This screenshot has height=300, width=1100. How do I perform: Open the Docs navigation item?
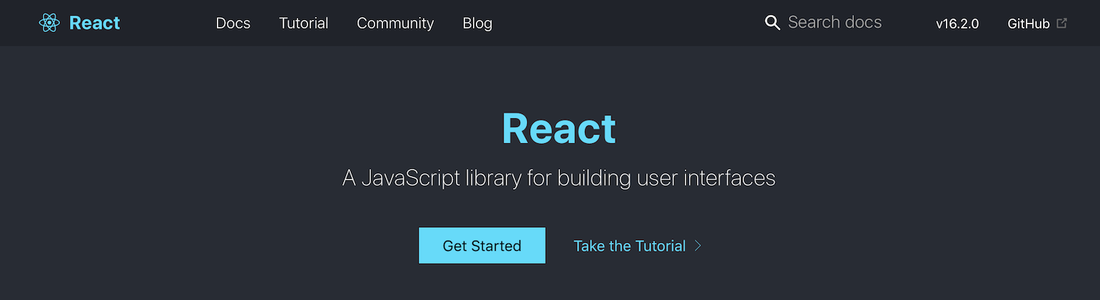click(x=233, y=23)
